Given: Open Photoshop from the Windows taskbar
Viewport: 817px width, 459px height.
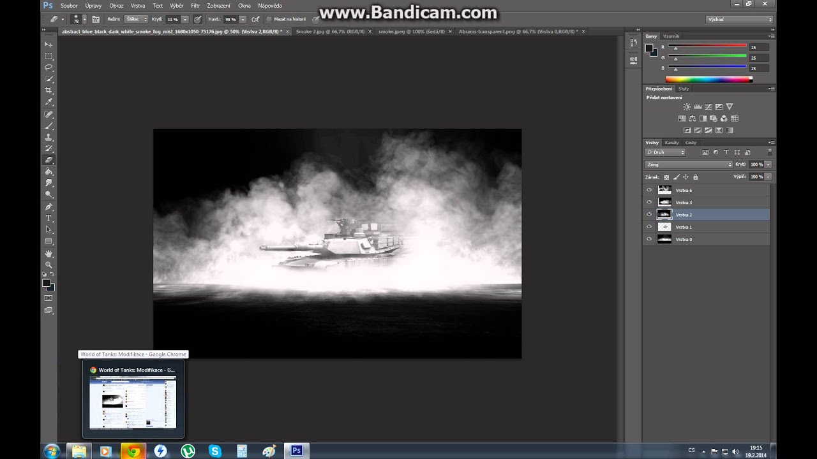Looking at the screenshot, I should (296, 450).
